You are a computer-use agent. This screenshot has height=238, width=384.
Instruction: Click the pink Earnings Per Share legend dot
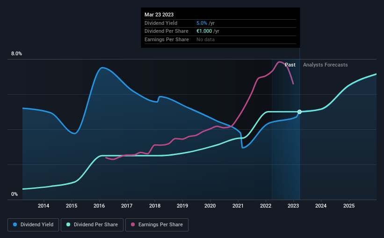[x=133, y=224]
